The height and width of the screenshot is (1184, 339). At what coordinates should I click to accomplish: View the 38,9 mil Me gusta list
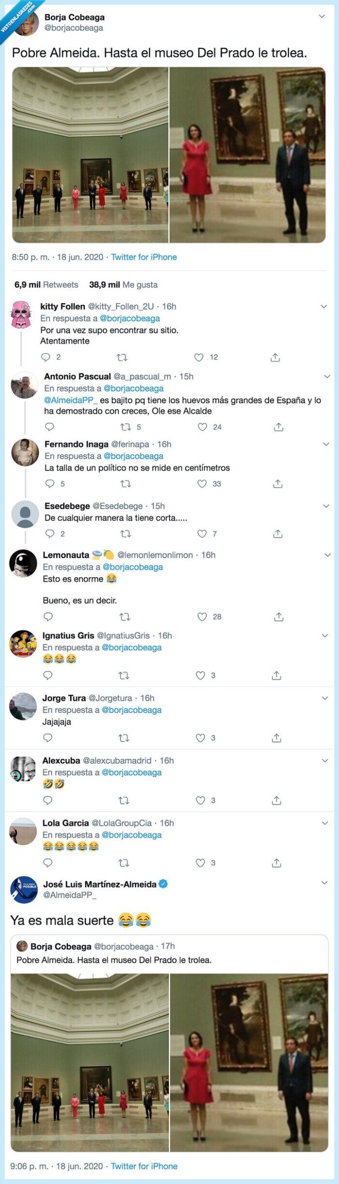point(123,285)
